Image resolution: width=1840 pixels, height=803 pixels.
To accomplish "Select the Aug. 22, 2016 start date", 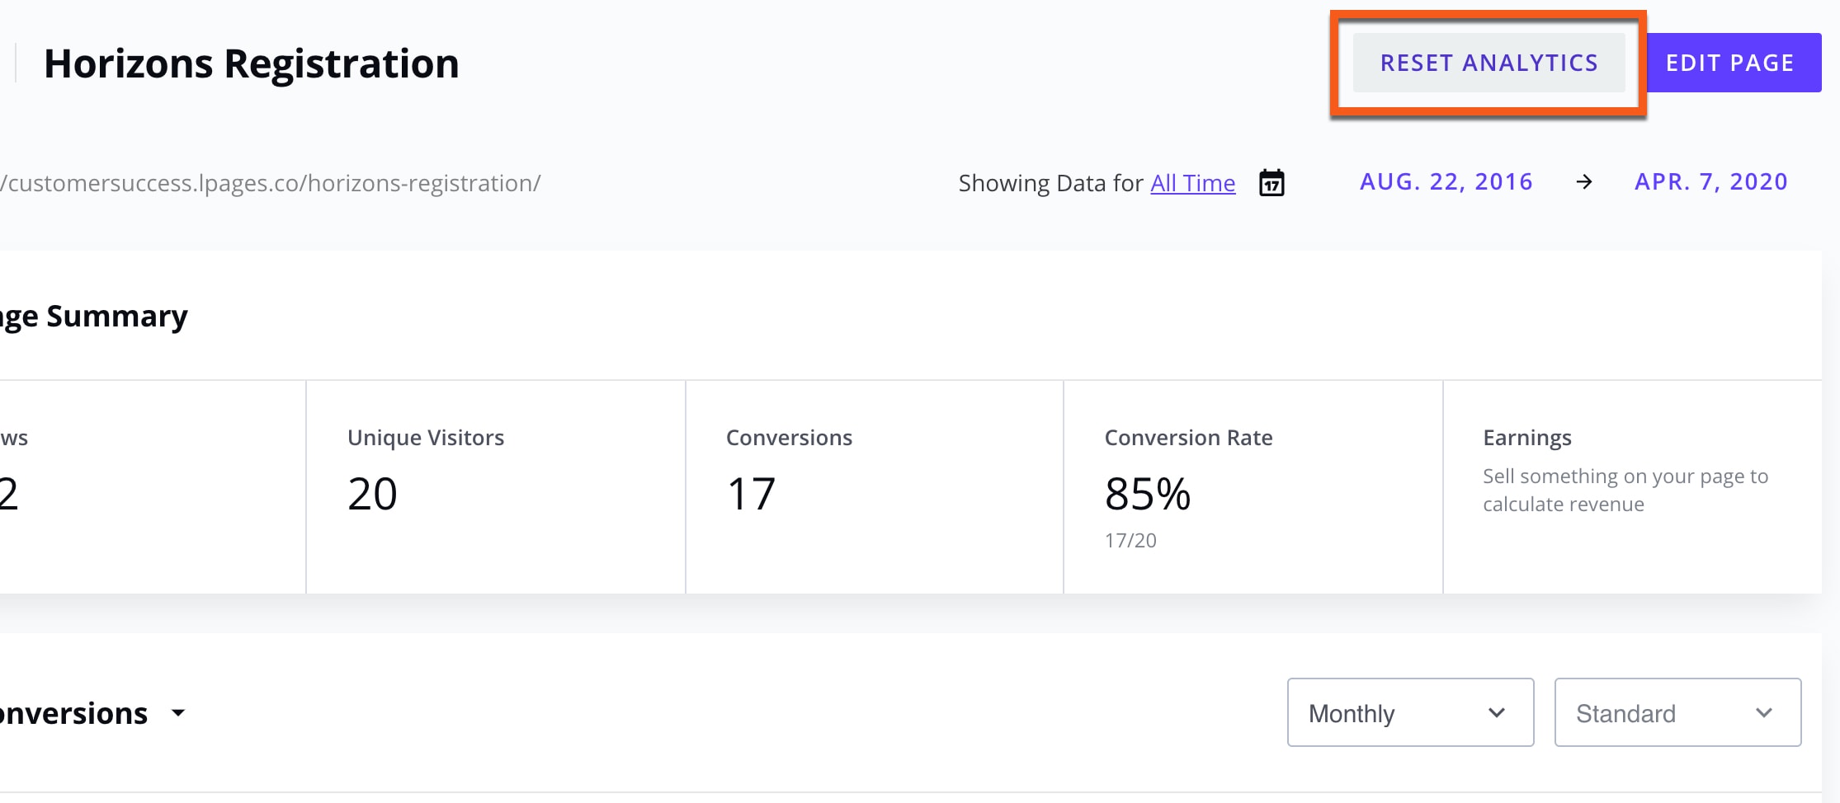I will pyautogui.click(x=1446, y=181).
